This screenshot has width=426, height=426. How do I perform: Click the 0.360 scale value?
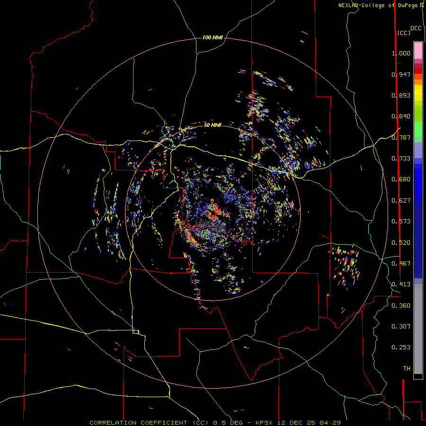tap(401, 306)
